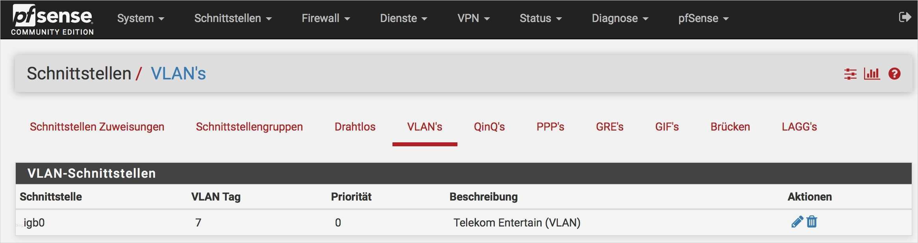Click the VLAN's breadcrumb link
Screen dimensions: 918x243
point(178,74)
